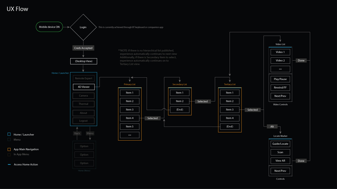Select Scan in Locate Marker
Screen dimensions: 337x189
click(280, 152)
